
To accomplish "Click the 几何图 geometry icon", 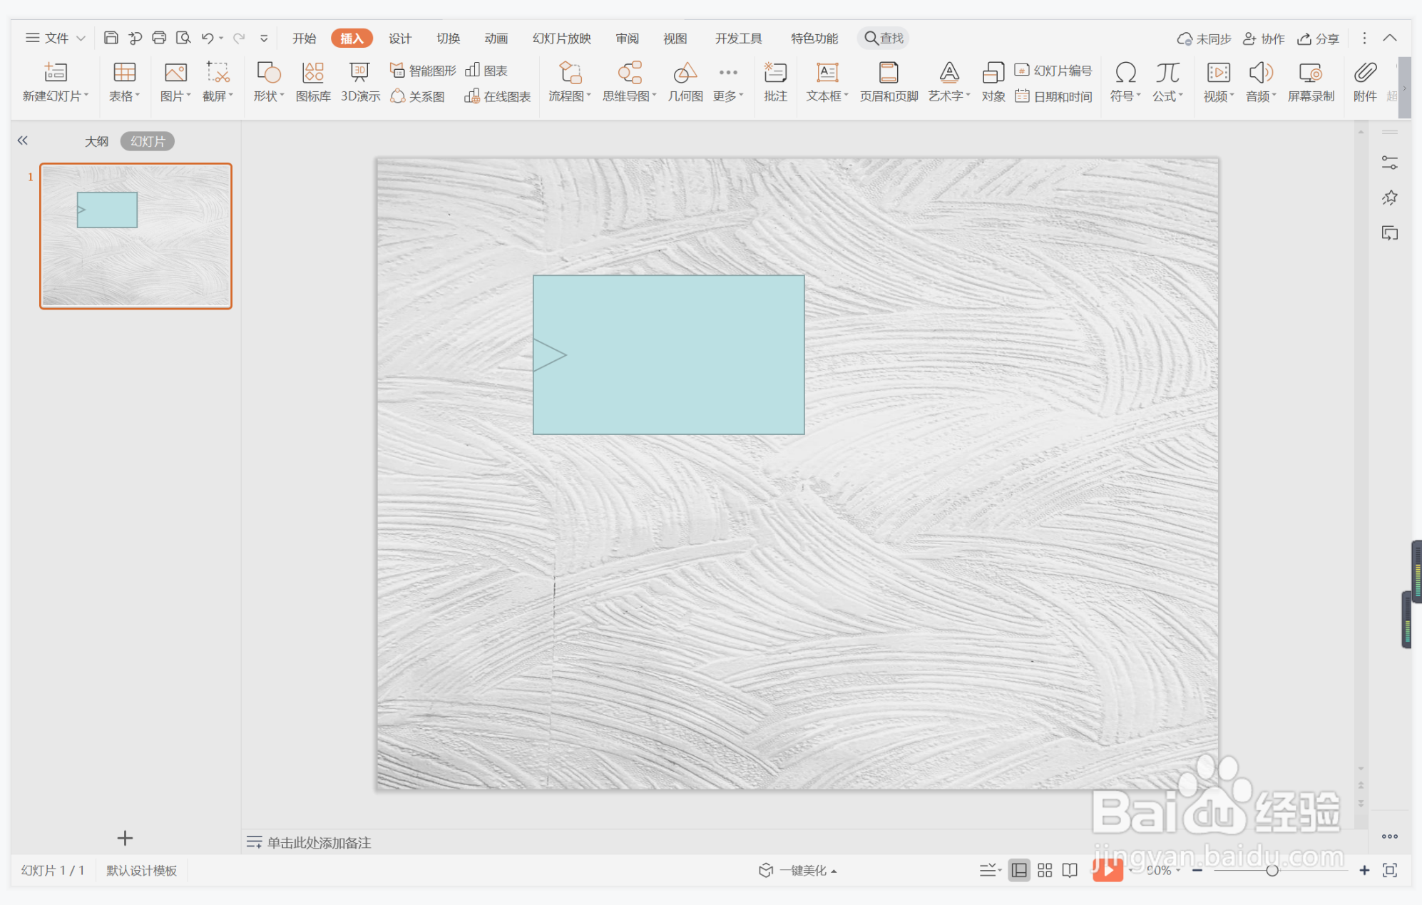I will coord(685,81).
